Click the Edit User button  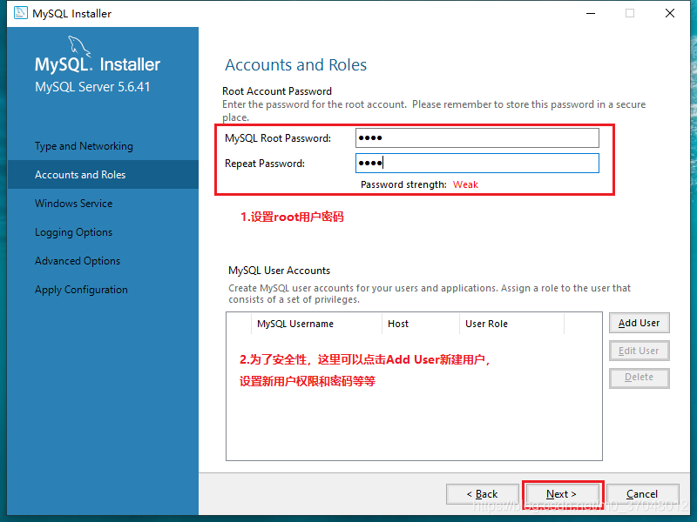[639, 351]
